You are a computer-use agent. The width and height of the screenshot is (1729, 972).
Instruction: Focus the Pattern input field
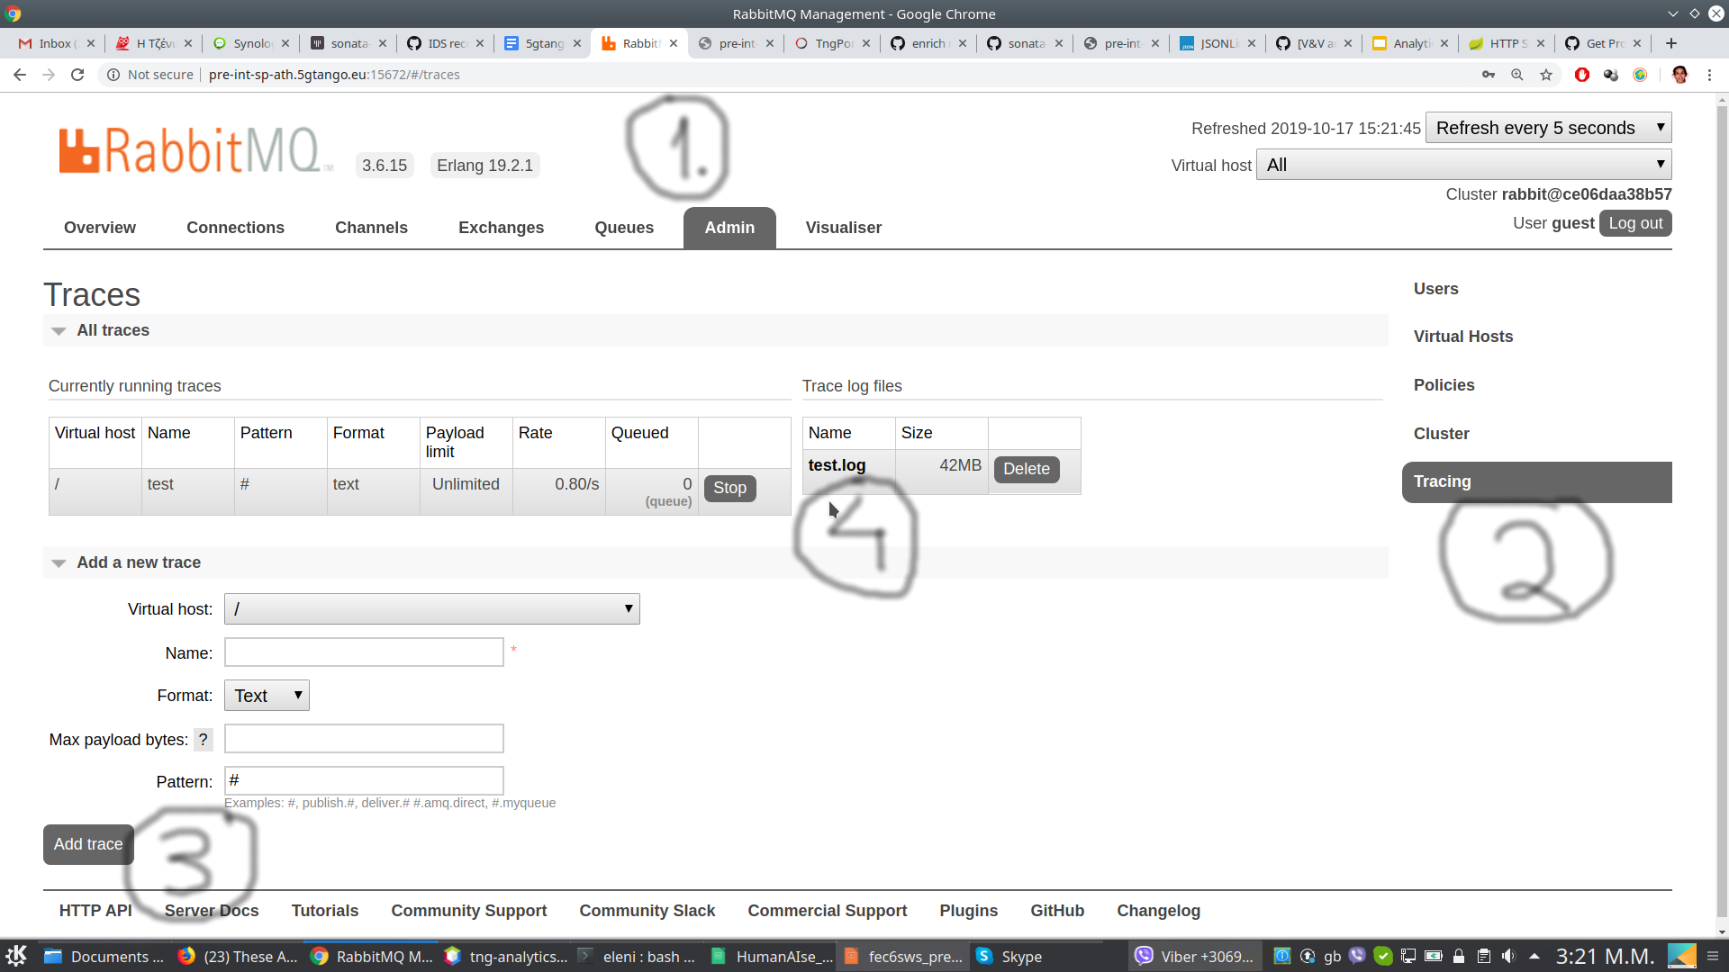[x=364, y=781]
